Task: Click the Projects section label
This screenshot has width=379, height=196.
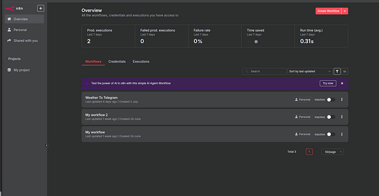Action: pos(14,59)
